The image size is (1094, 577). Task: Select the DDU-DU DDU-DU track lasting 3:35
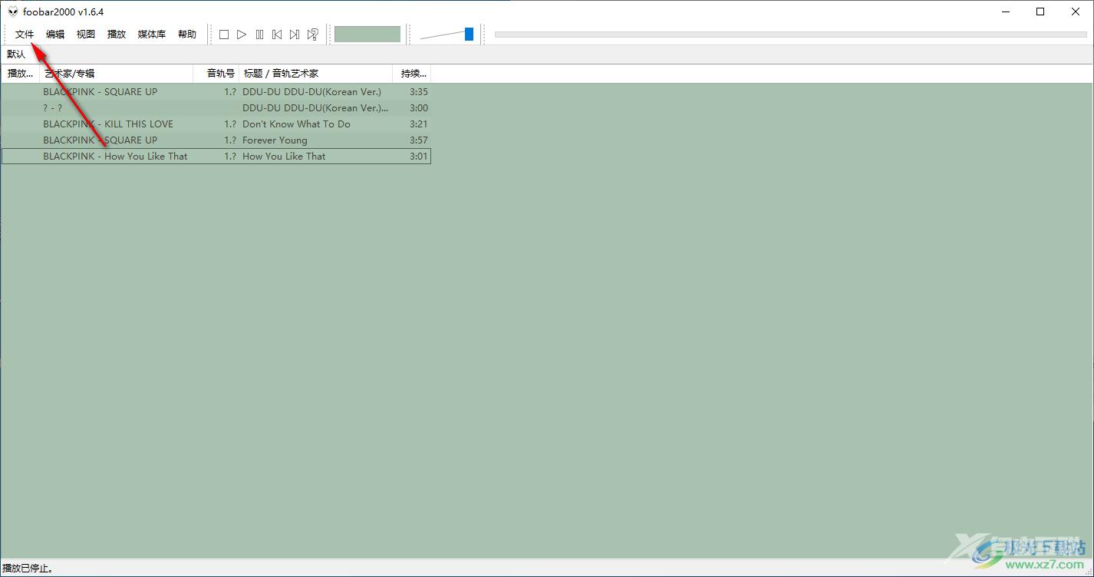click(216, 91)
